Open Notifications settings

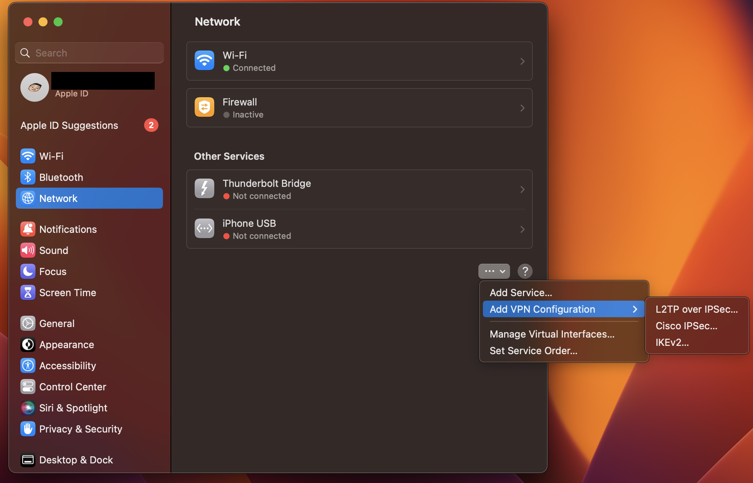[89, 229]
